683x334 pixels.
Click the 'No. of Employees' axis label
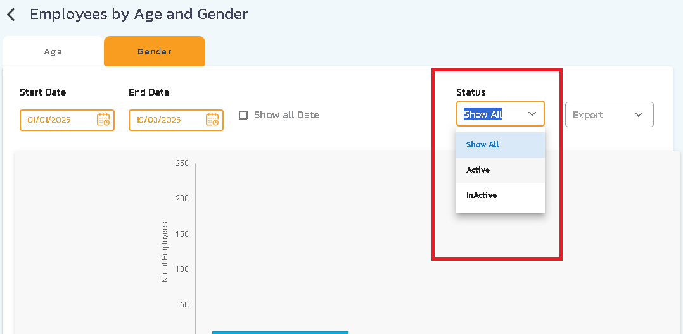coord(165,252)
